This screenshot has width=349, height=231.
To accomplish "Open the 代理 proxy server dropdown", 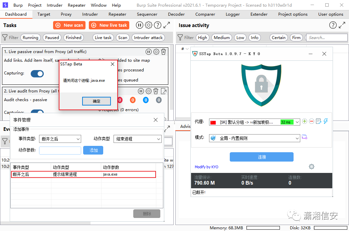I will click(254, 122).
